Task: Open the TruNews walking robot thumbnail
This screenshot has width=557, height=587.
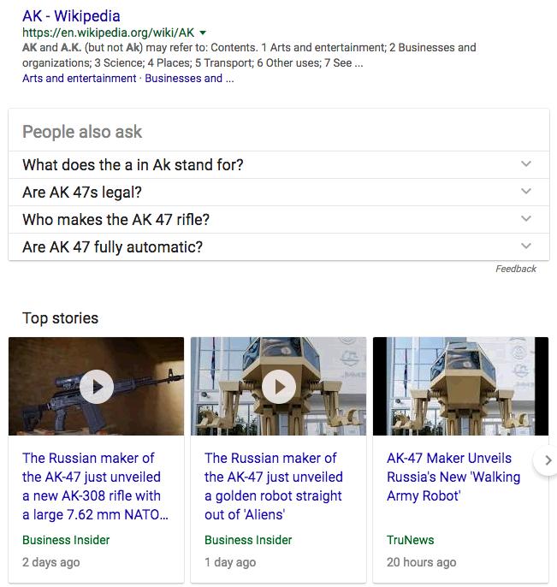Action: pyautogui.click(x=461, y=386)
